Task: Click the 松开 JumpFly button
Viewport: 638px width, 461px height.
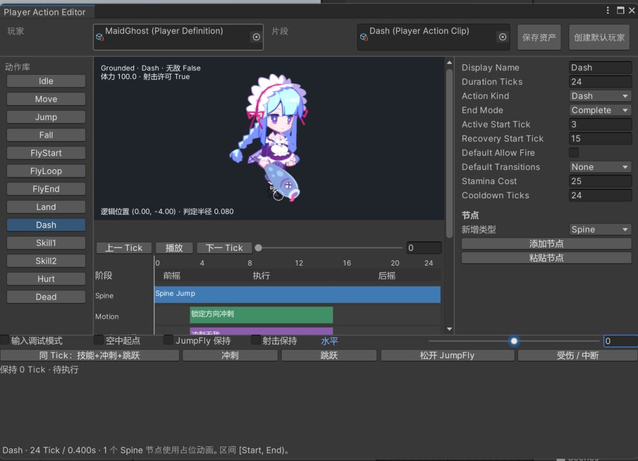Action: 447,355
